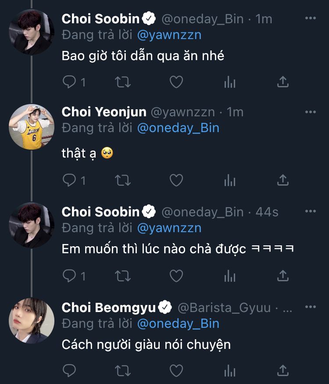View analytics on Yeonjun's 'thật ạ' tweet
The width and height of the screenshot is (329, 384).
pos(230,179)
